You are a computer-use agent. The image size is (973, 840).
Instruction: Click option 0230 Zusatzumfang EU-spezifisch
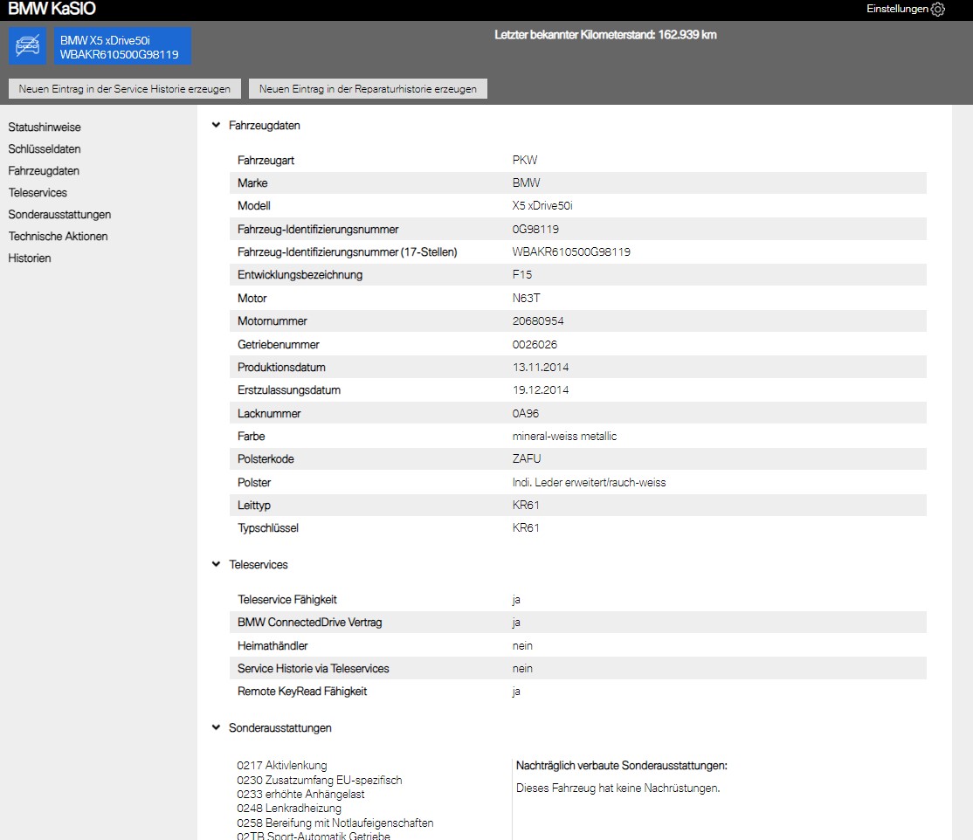point(320,780)
